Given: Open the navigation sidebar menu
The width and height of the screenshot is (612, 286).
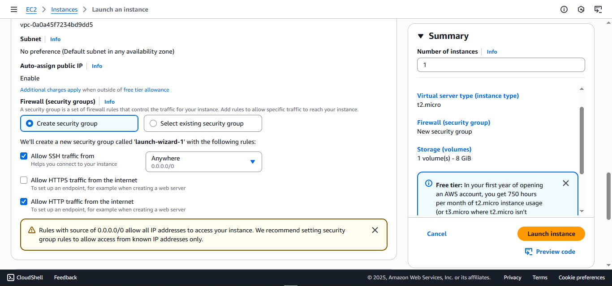Looking at the screenshot, I should [x=14, y=9].
